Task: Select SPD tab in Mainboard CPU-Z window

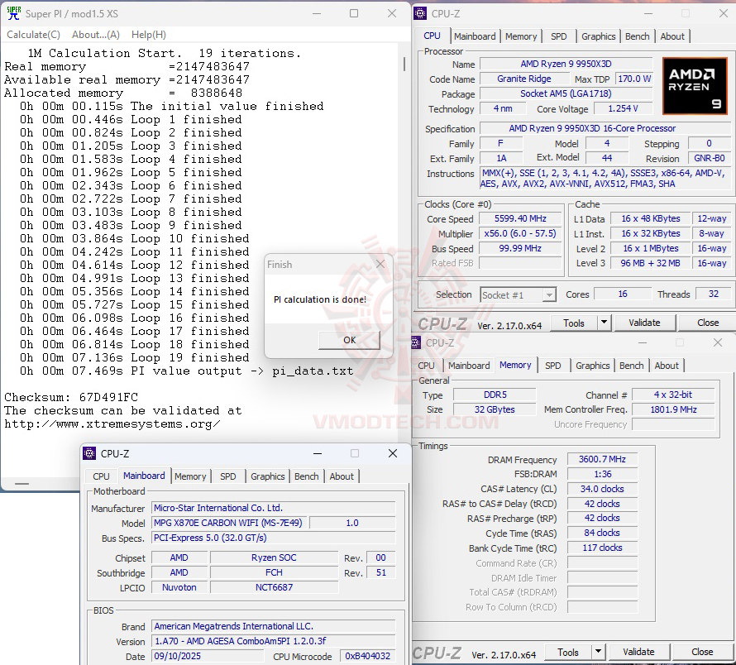Action: coord(228,476)
